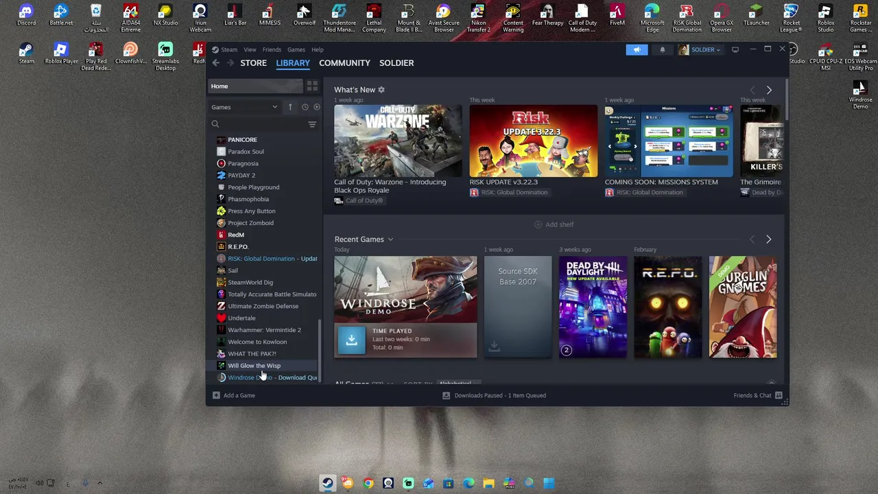This screenshot has height=494, width=878.
Task: Open Battle.net desktop shortcut
Action: point(61,16)
